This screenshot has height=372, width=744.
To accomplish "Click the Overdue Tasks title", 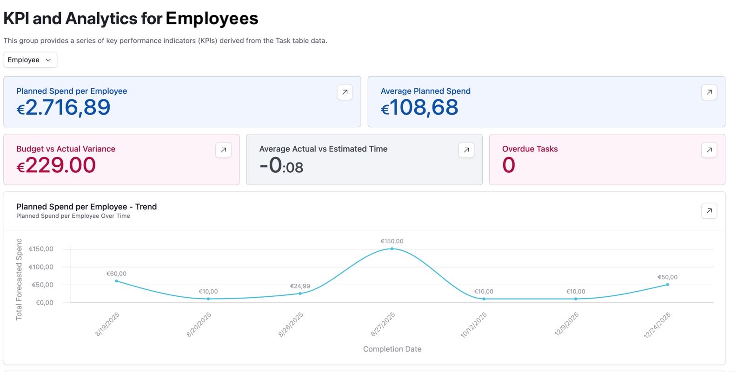I will [x=530, y=149].
